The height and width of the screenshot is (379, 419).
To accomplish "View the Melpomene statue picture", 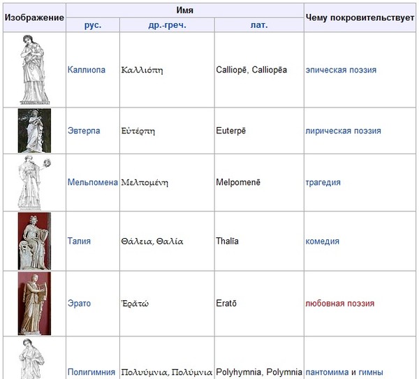I will pos(34,182).
